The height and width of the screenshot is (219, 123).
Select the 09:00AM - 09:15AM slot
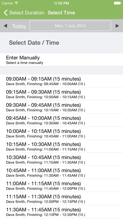point(61,81)
